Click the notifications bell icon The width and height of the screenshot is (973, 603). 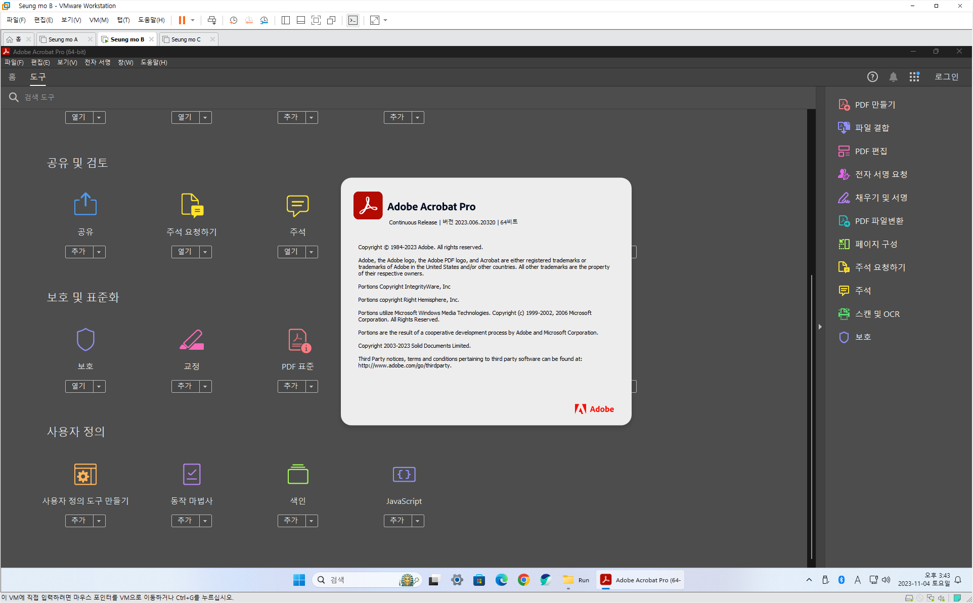[893, 77]
